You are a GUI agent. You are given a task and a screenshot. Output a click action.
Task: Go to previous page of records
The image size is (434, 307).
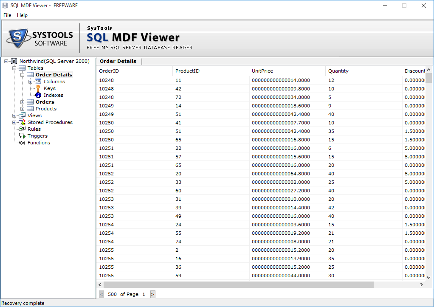[x=101, y=294]
